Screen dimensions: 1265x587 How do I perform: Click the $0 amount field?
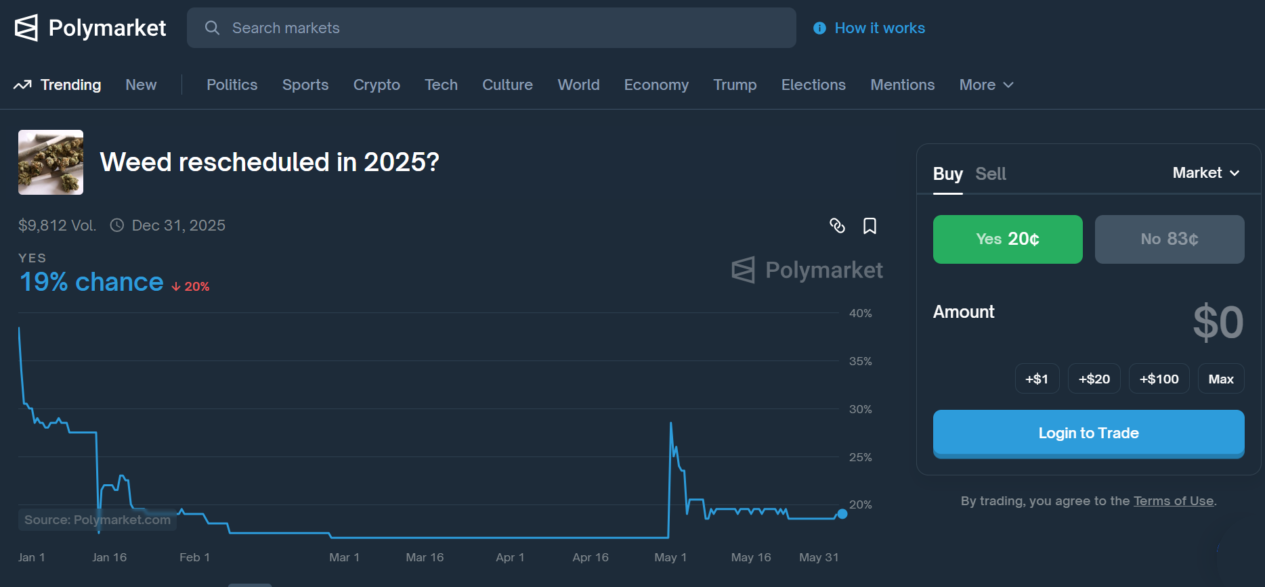pos(1218,322)
